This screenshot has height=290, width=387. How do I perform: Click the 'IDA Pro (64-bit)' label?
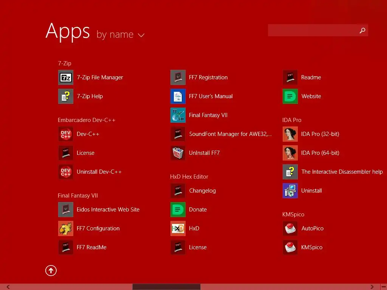[x=320, y=153]
